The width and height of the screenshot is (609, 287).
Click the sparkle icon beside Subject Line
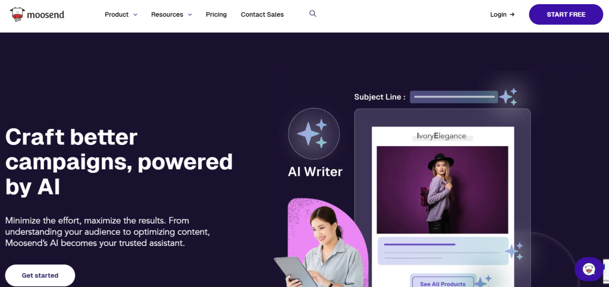(508, 97)
